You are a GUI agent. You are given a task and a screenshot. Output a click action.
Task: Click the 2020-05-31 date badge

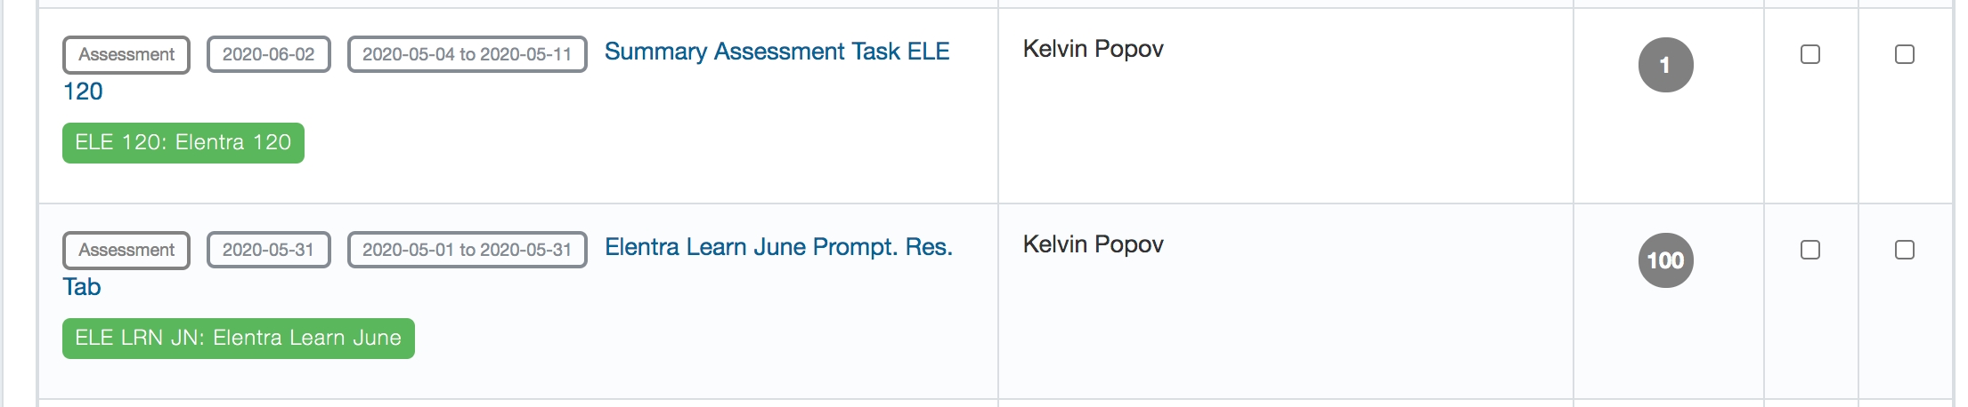[268, 251]
